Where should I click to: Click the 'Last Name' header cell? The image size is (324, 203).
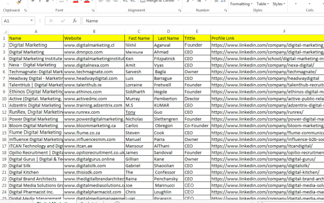pyautogui.click(x=168, y=38)
